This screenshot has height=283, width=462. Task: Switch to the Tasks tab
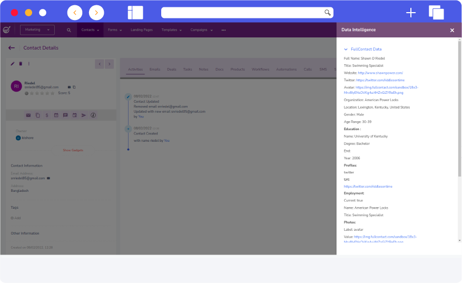pos(188,69)
